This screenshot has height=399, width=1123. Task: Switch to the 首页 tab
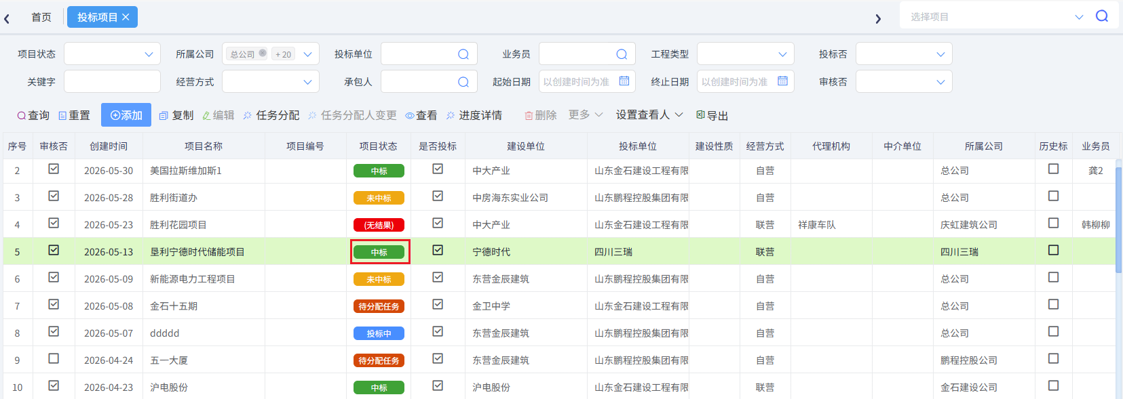click(41, 17)
